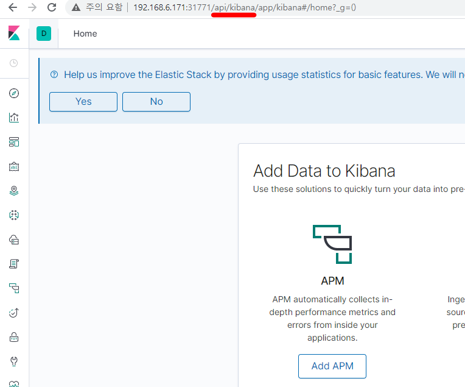Image resolution: width=465 pixels, height=387 pixels.
Task: Open APM icon in sidebar
Action: (x=14, y=288)
